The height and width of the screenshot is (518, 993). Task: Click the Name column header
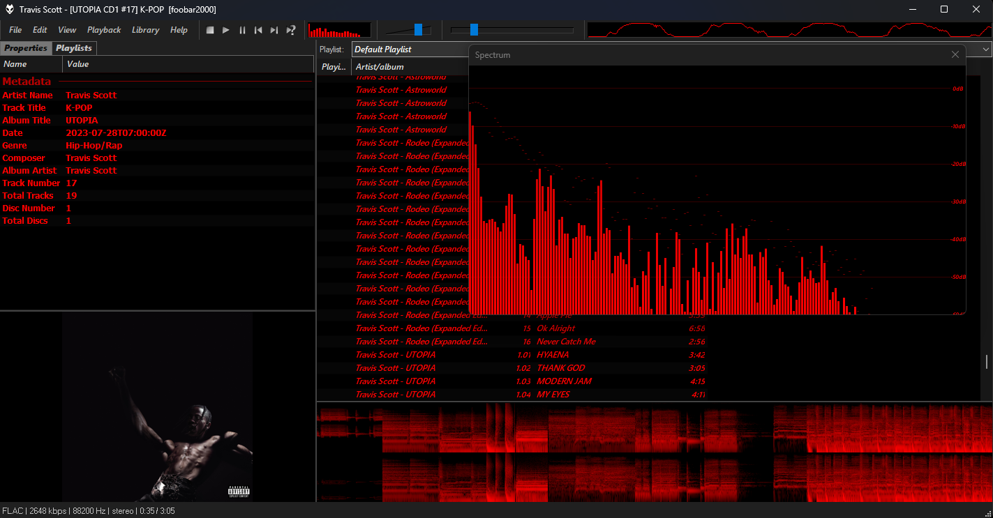pos(31,64)
